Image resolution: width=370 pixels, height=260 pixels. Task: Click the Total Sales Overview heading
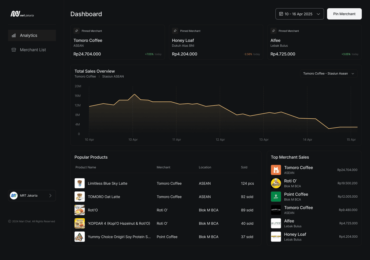[95, 71]
